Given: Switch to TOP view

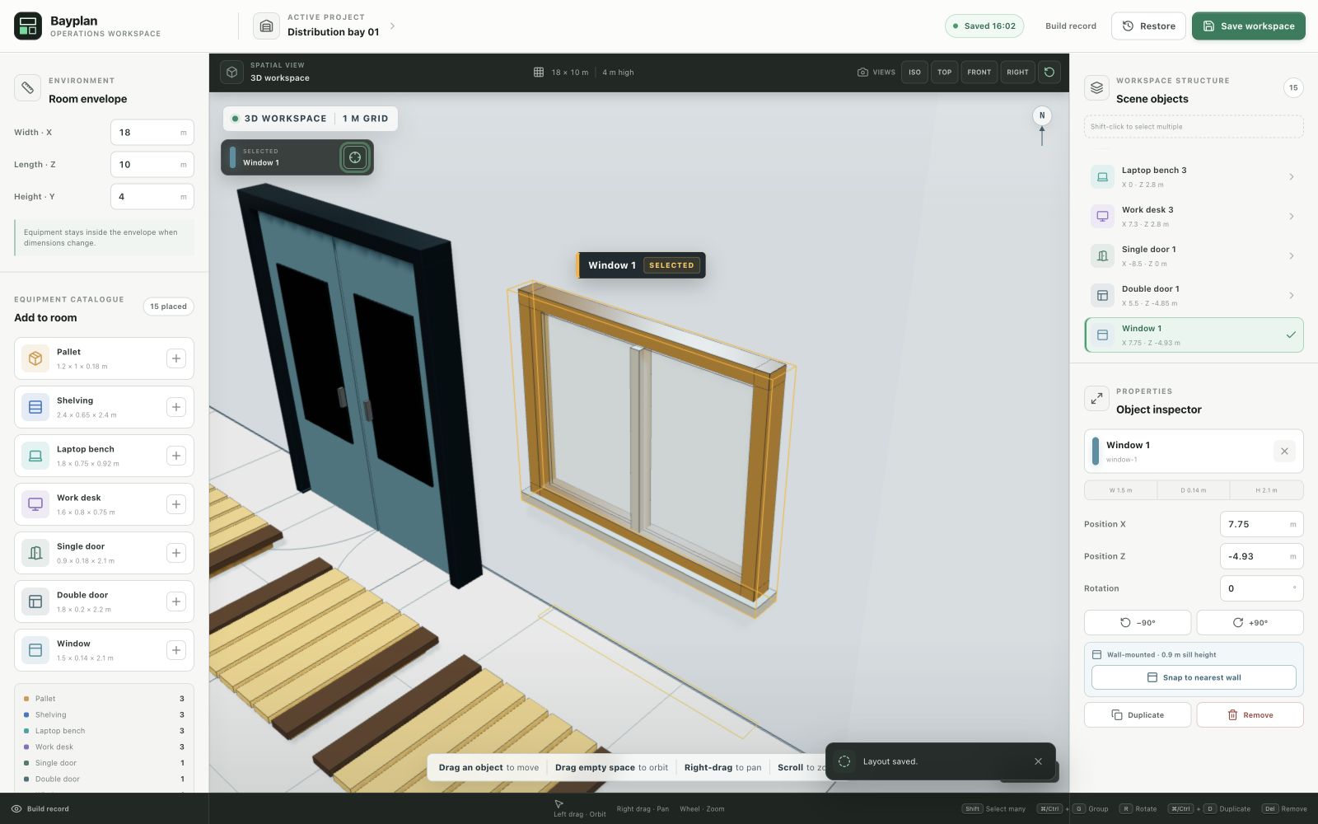Looking at the screenshot, I should click(944, 73).
